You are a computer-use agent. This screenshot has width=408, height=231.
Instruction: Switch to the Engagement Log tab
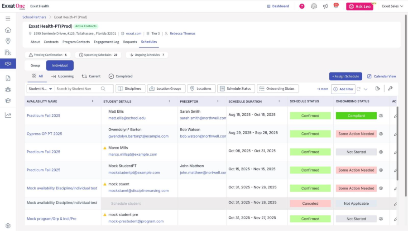pyautogui.click(x=106, y=42)
